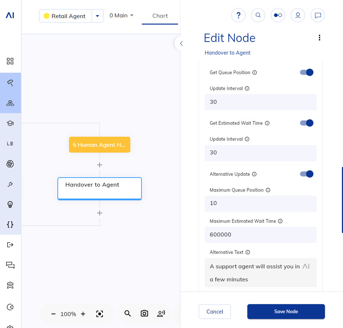This screenshot has width=343, height=328.
Task: Insert AI token in Alternative Text field
Action: (x=306, y=266)
